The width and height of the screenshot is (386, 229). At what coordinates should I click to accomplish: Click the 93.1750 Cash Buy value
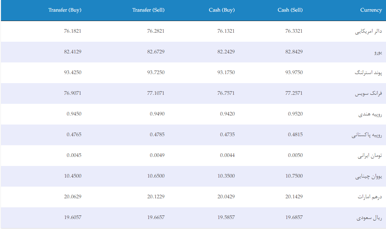point(226,72)
